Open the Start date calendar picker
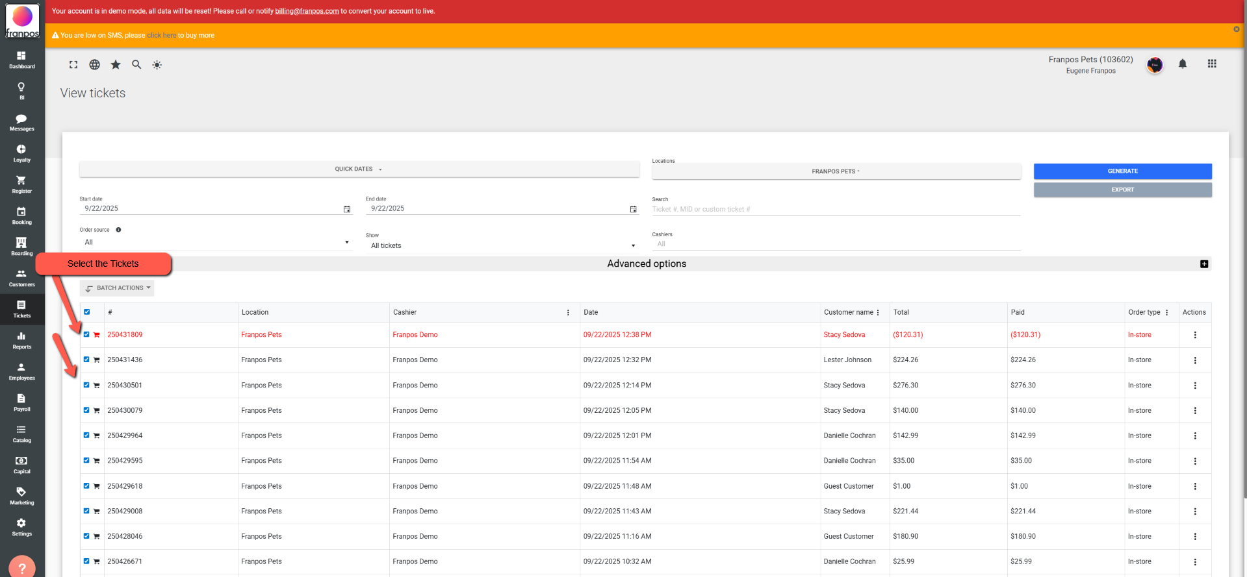This screenshot has width=1247, height=577. coord(347,209)
